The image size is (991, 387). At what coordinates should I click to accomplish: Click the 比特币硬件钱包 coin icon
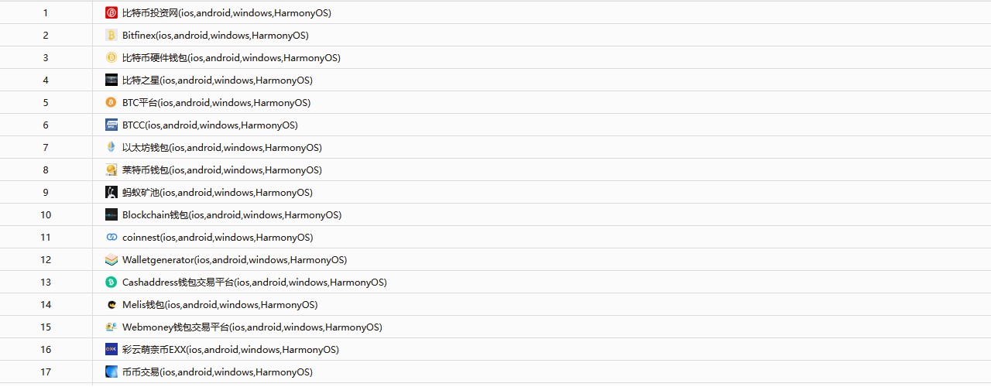pos(111,58)
